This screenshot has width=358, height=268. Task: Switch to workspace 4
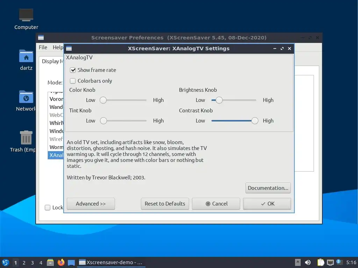41,263
